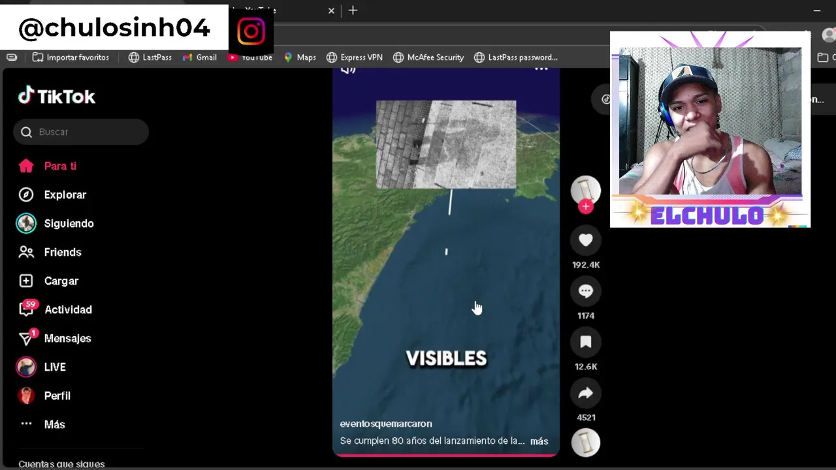Open Actividad notifications
The width and height of the screenshot is (836, 470).
(x=68, y=309)
